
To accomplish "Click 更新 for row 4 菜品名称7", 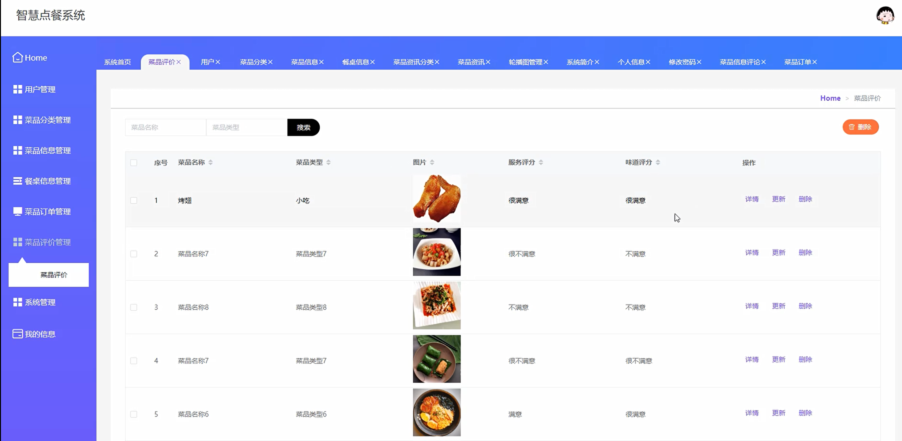I will [779, 360].
